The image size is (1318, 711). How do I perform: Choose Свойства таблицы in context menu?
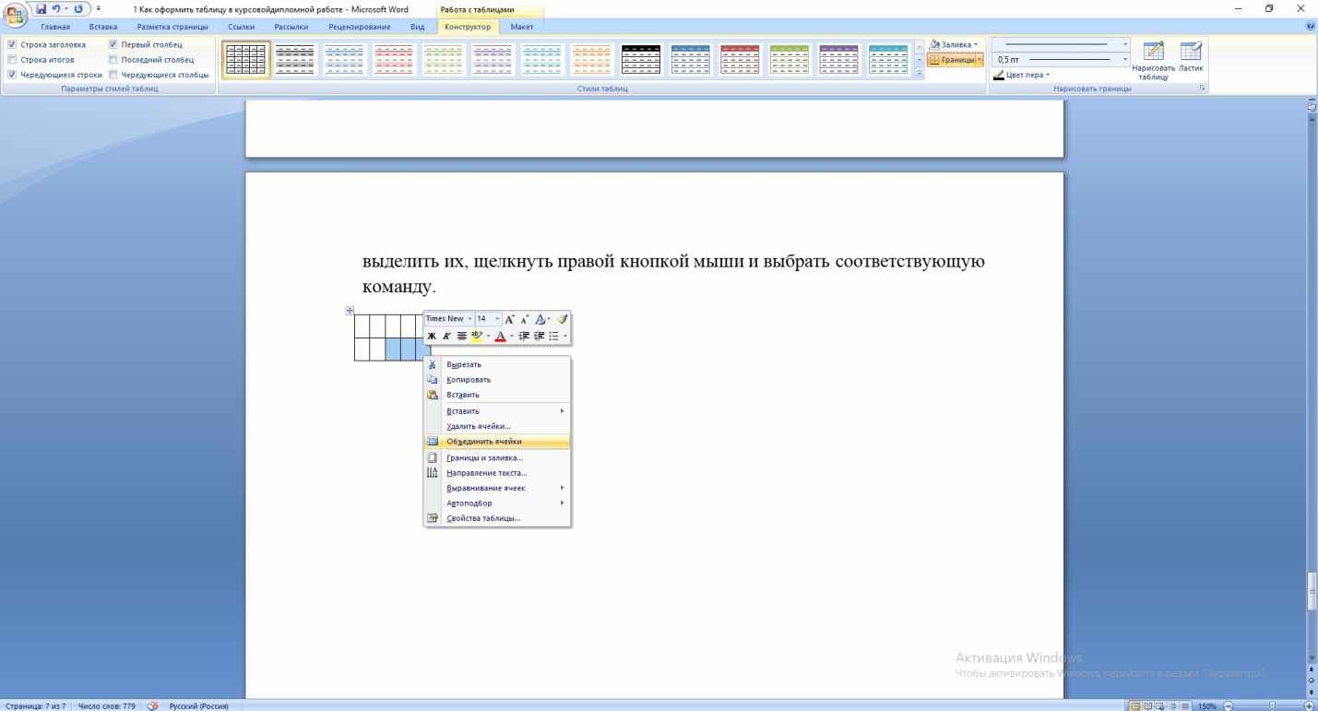click(497, 518)
